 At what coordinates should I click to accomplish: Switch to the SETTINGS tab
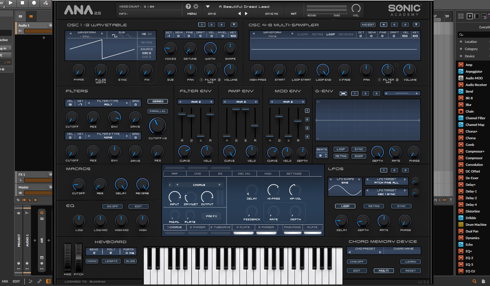click(x=294, y=174)
